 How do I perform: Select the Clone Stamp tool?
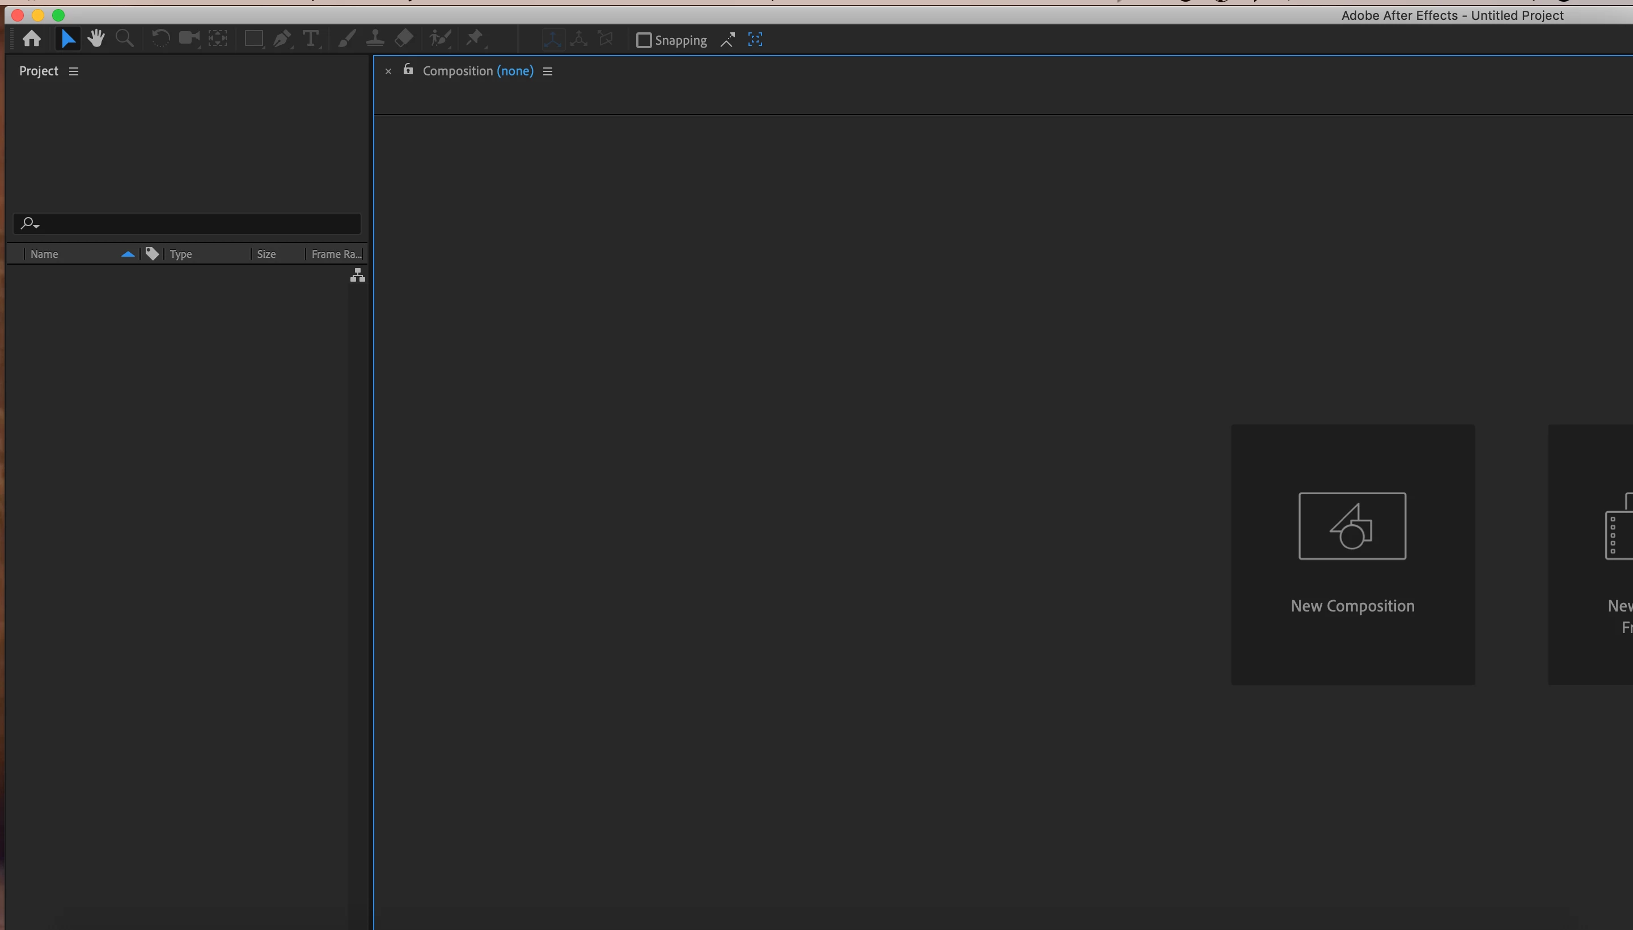375,40
